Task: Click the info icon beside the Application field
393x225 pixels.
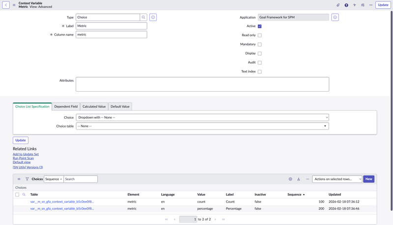Action: 335,17
